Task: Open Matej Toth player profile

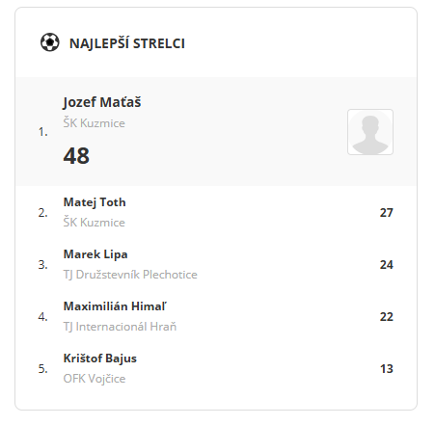Action: [95, 202]
